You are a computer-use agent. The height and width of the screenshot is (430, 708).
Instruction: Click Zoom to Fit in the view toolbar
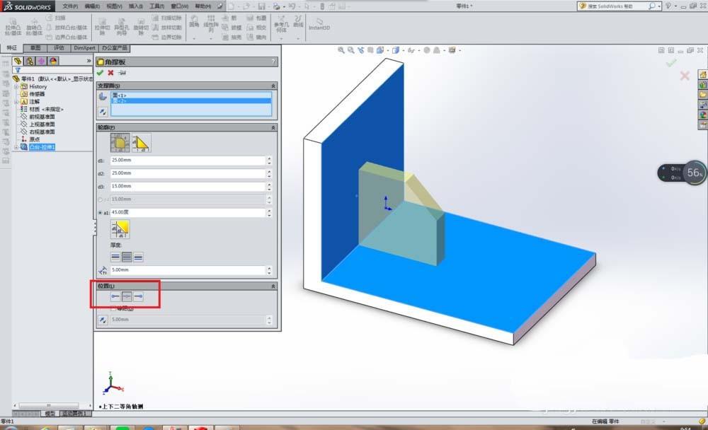pos(343,51)
